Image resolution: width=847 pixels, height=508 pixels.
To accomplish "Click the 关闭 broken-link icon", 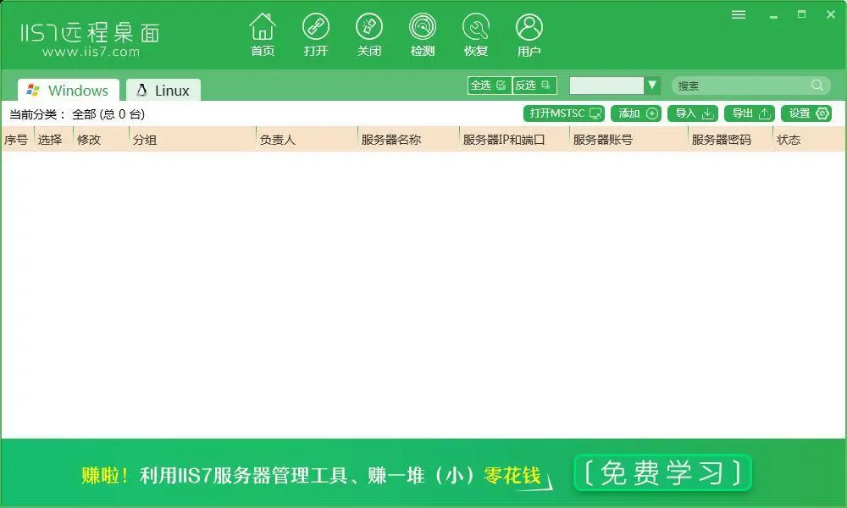I will tap(369, 35).
